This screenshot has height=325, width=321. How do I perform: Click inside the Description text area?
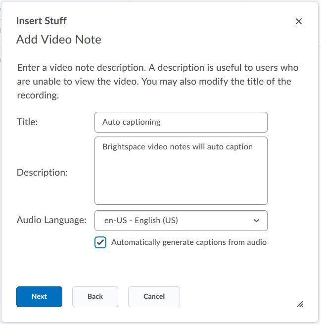(181, 178)
